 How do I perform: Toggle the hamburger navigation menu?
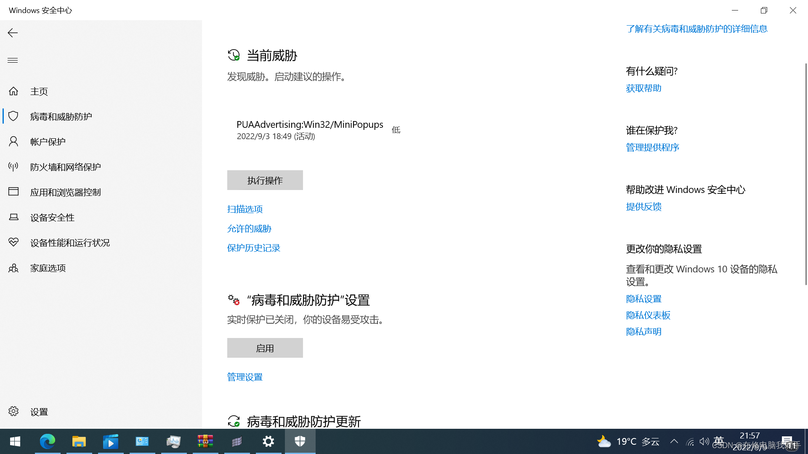[x=13, y=60]
